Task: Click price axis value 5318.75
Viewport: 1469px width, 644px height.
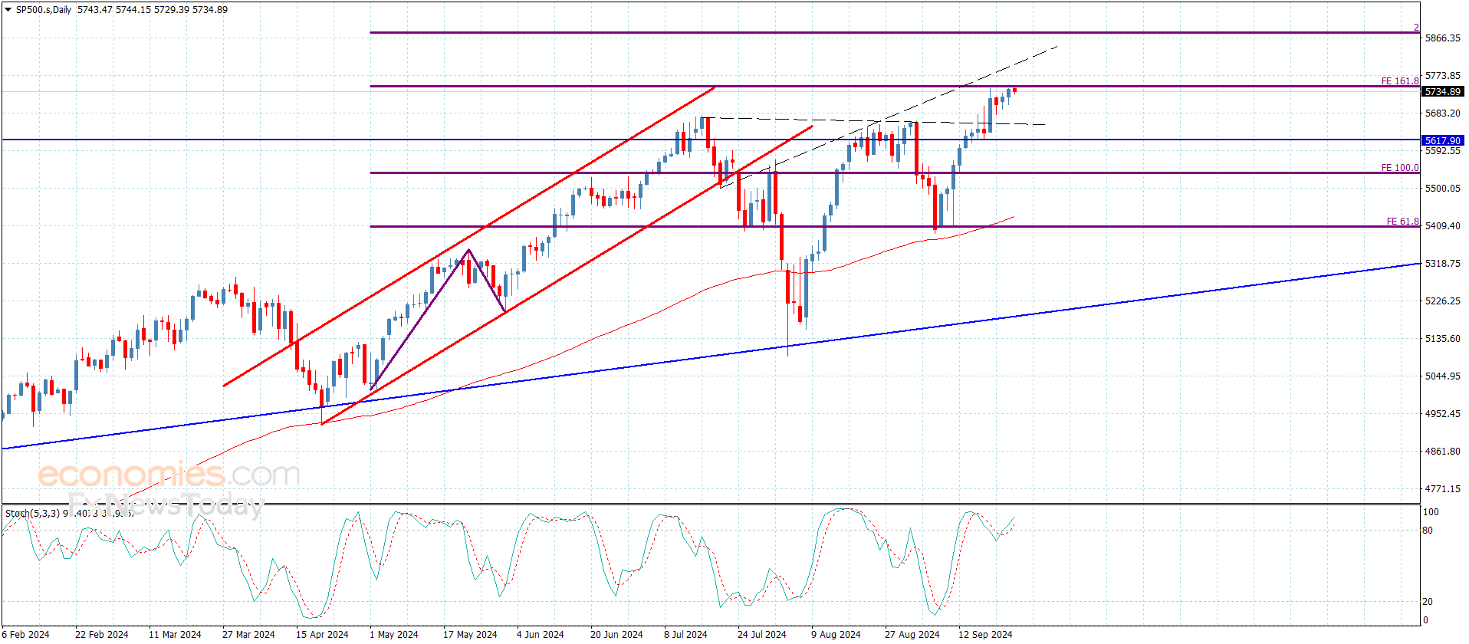Action: 1442,264
